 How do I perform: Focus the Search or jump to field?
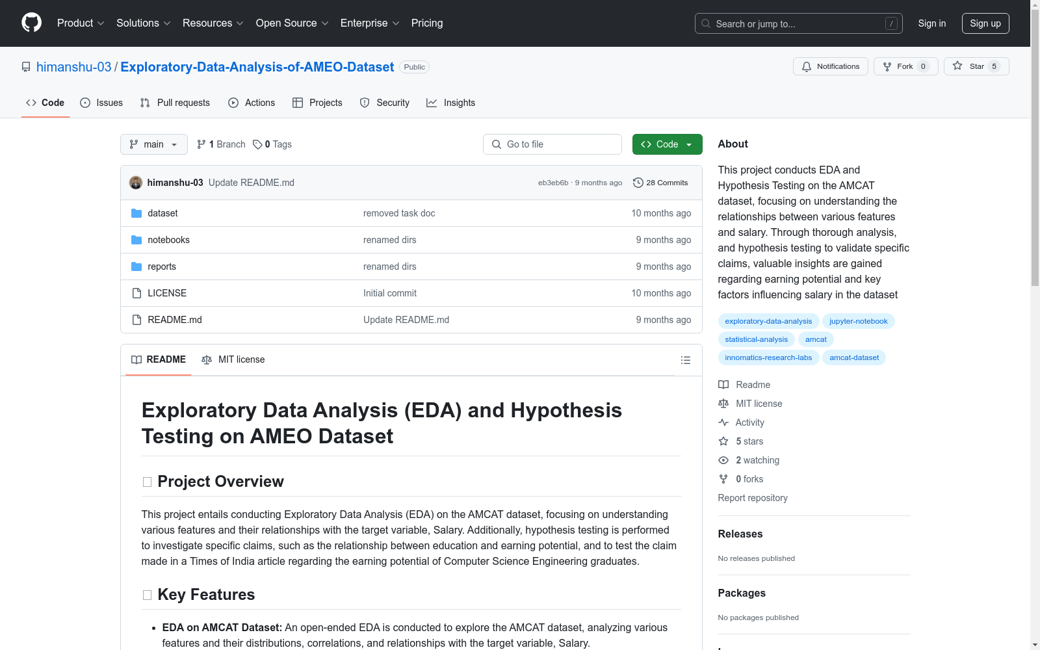[x=799, y=23]
